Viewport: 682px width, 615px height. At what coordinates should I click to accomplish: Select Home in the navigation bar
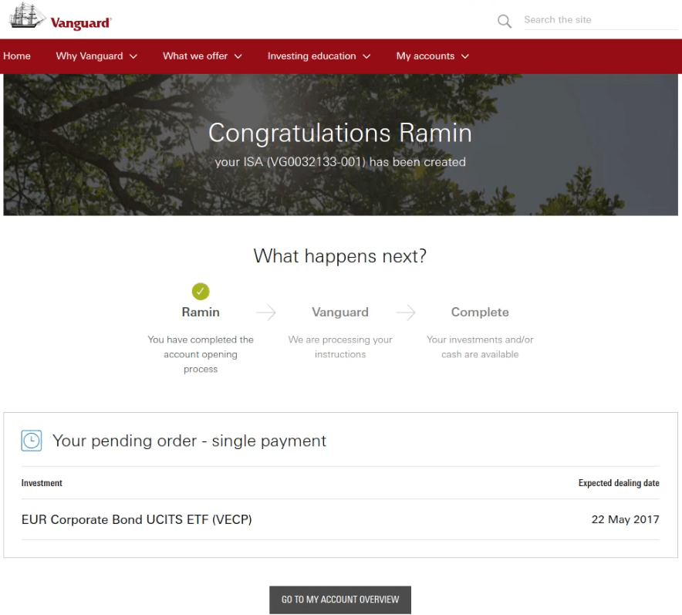[x=17, y=56]
